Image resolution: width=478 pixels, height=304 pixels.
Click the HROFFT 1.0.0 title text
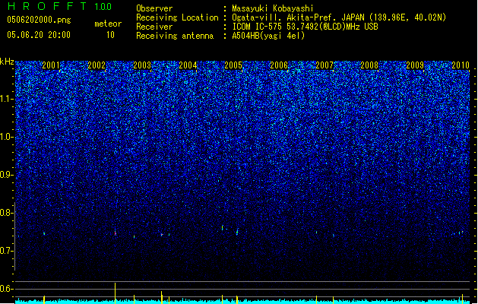[x=60, y=6]
